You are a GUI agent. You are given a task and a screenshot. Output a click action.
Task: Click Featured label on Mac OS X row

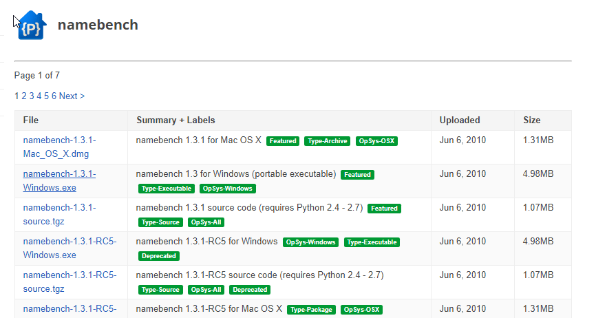tap(282, 141)
